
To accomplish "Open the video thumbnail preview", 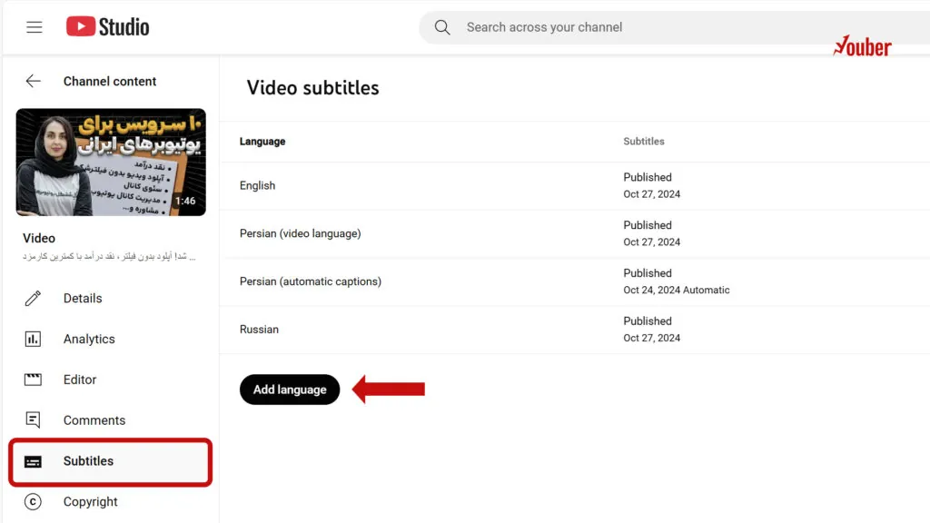I will pyautogui.click(x=111, y=162).
